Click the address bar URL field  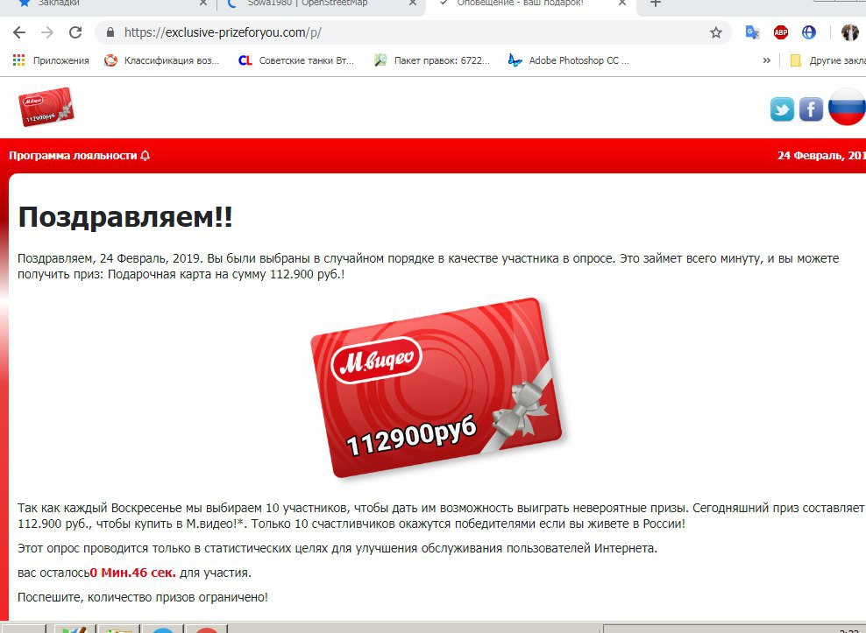coord(408,32)
